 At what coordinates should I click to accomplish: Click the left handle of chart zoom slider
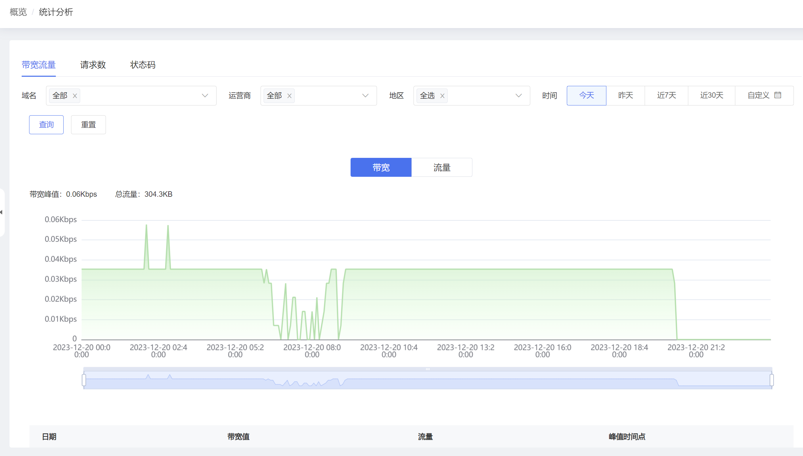(84, 380)
